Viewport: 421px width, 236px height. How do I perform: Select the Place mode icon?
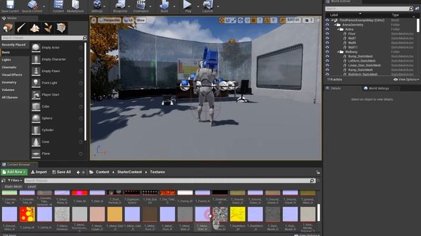point(8,28)
